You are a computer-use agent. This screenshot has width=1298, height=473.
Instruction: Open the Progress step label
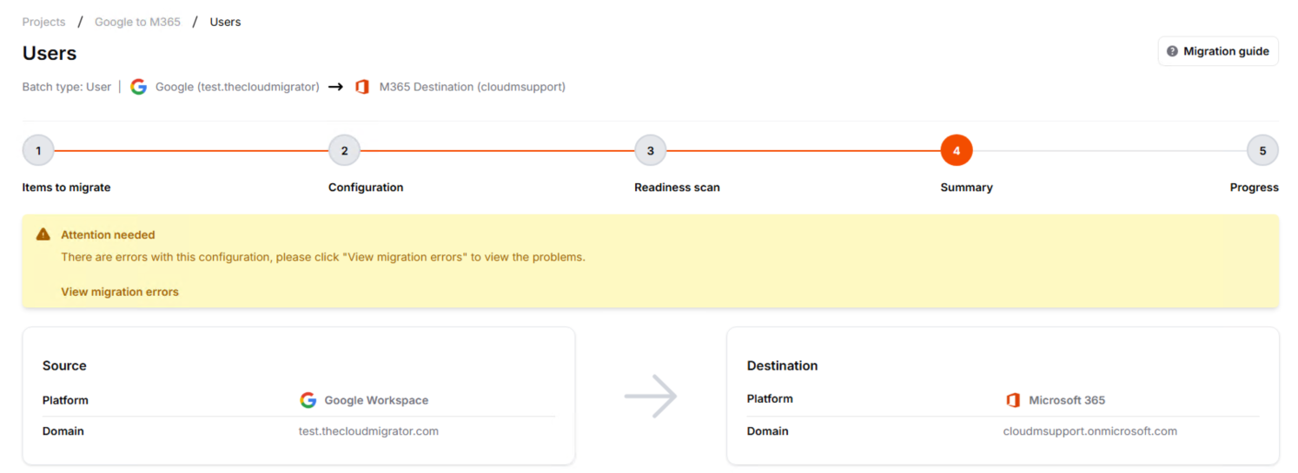pyautogui.click(x=1254, y=187)
